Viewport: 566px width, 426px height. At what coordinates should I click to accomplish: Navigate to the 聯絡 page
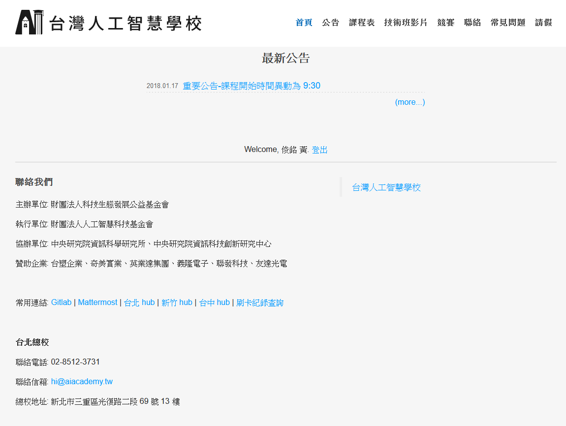click(x=472, y=23)
